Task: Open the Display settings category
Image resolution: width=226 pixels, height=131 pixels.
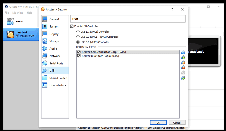Action: click(55, 34)
